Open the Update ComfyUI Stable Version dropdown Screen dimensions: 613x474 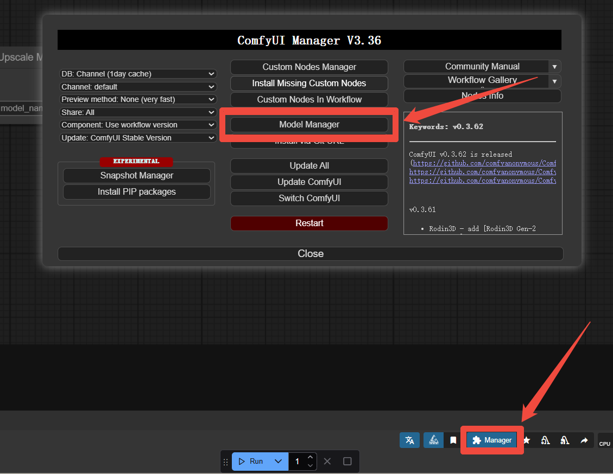(138, 138)
